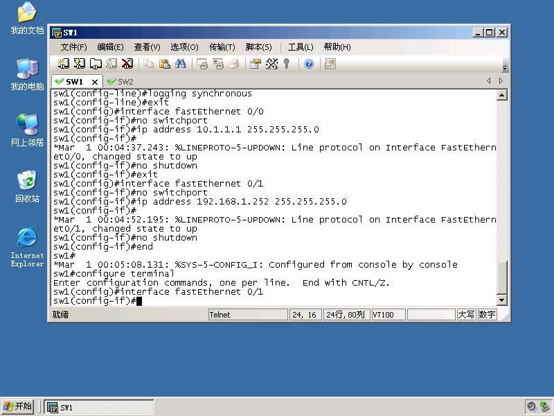Close the SW1 tab with its X
The image size is (554, 416).
click(95, 82)
